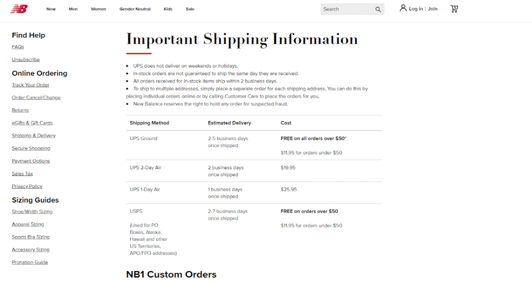Click the New Balance logo

tap(19, 9)
